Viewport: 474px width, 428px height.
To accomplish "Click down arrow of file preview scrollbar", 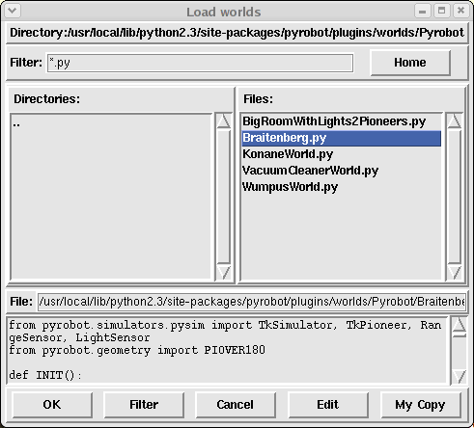I will click(x=460, y=376).
